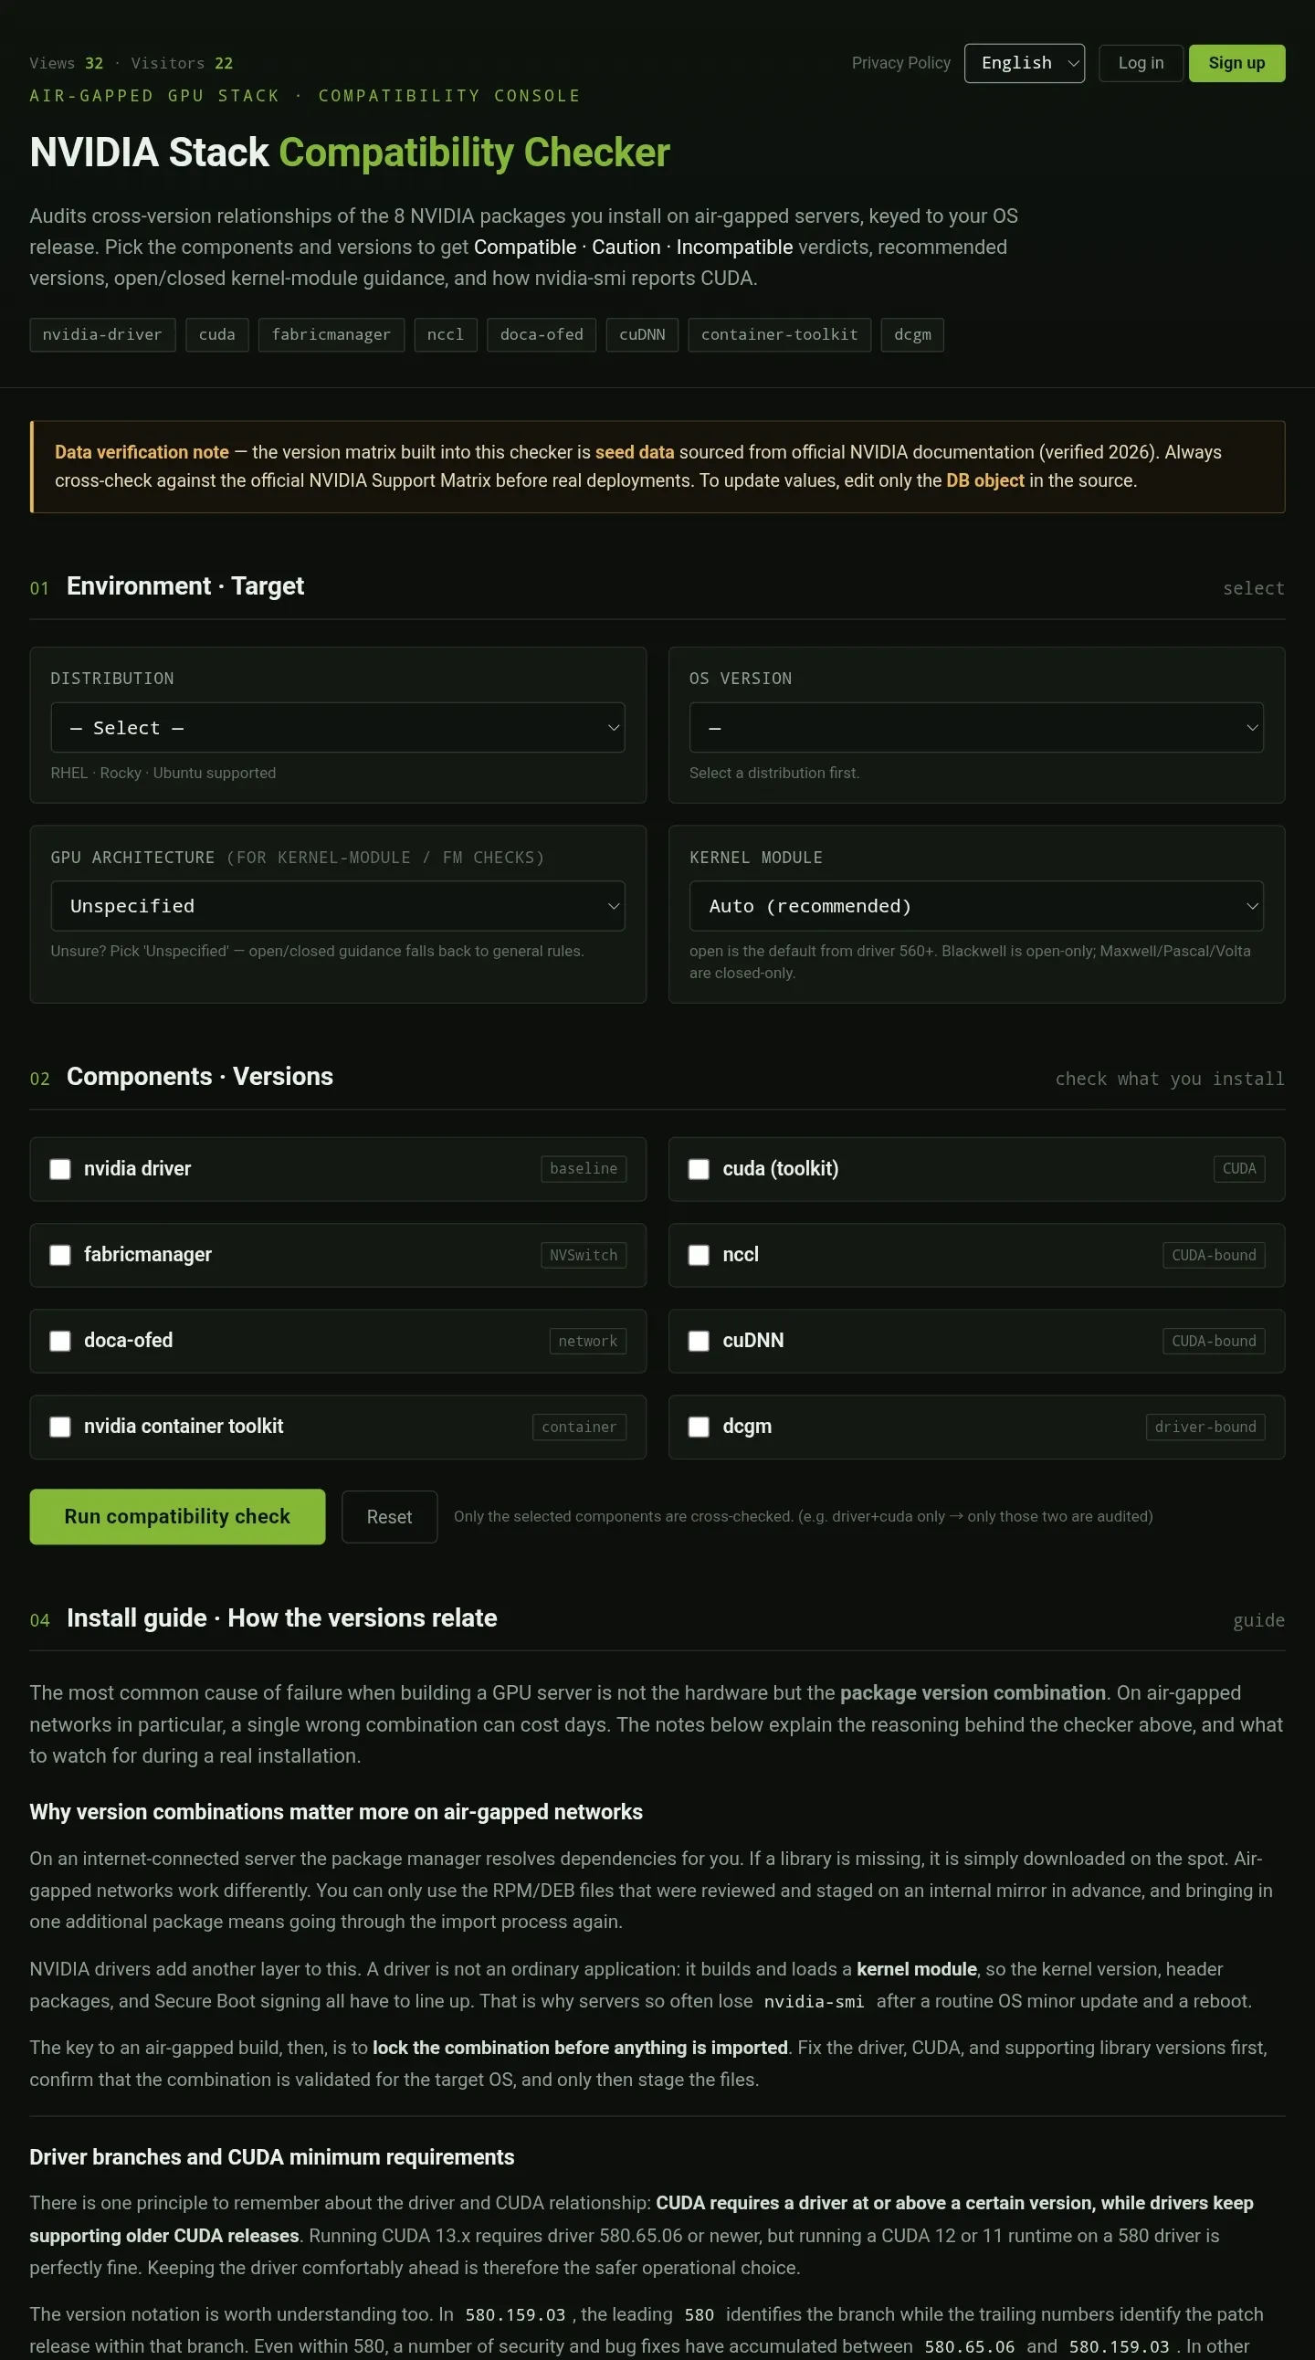Screen dimensions: 1315x2360
Task: Click Run compatibility check button
Action: coord(178,1516)
